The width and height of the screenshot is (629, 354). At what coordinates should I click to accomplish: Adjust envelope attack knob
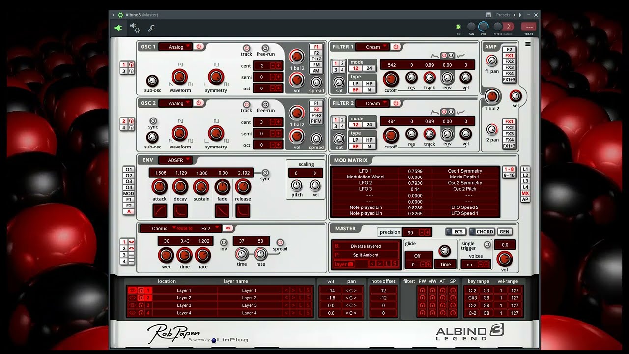[159, 187]
